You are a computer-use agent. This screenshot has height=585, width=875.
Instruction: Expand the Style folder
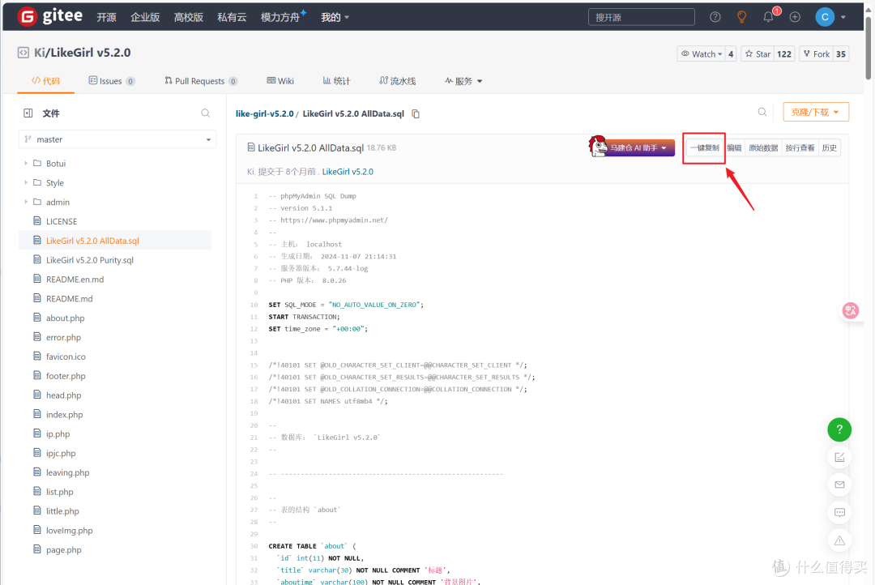pos(26,182)
